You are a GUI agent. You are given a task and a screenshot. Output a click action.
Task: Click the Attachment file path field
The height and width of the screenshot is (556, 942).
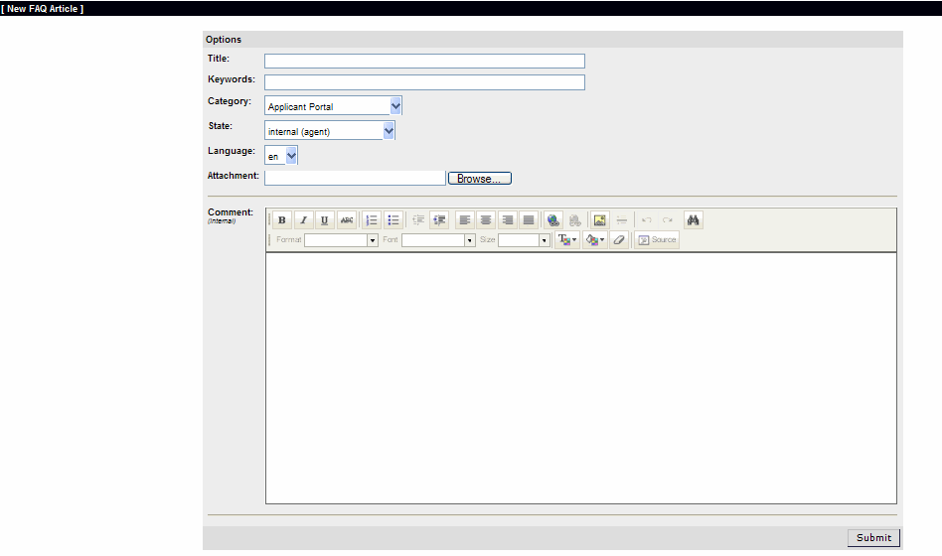[355, 179]
